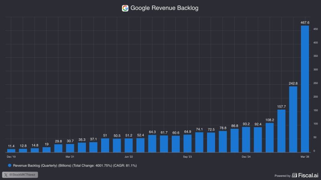Click the 108.2 value label

(x=270, y=120)
